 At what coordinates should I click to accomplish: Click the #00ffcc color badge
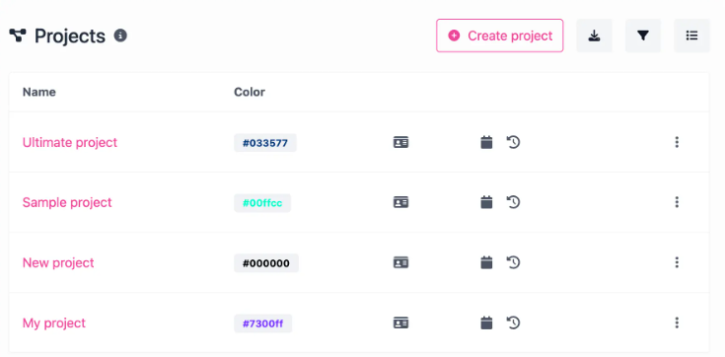(x=262, y=203)
